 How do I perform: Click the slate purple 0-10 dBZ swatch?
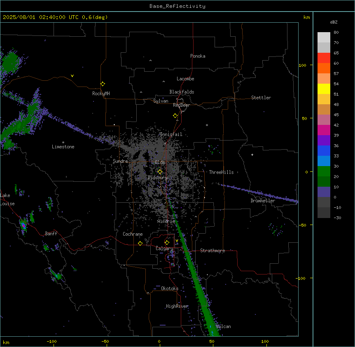324,192
